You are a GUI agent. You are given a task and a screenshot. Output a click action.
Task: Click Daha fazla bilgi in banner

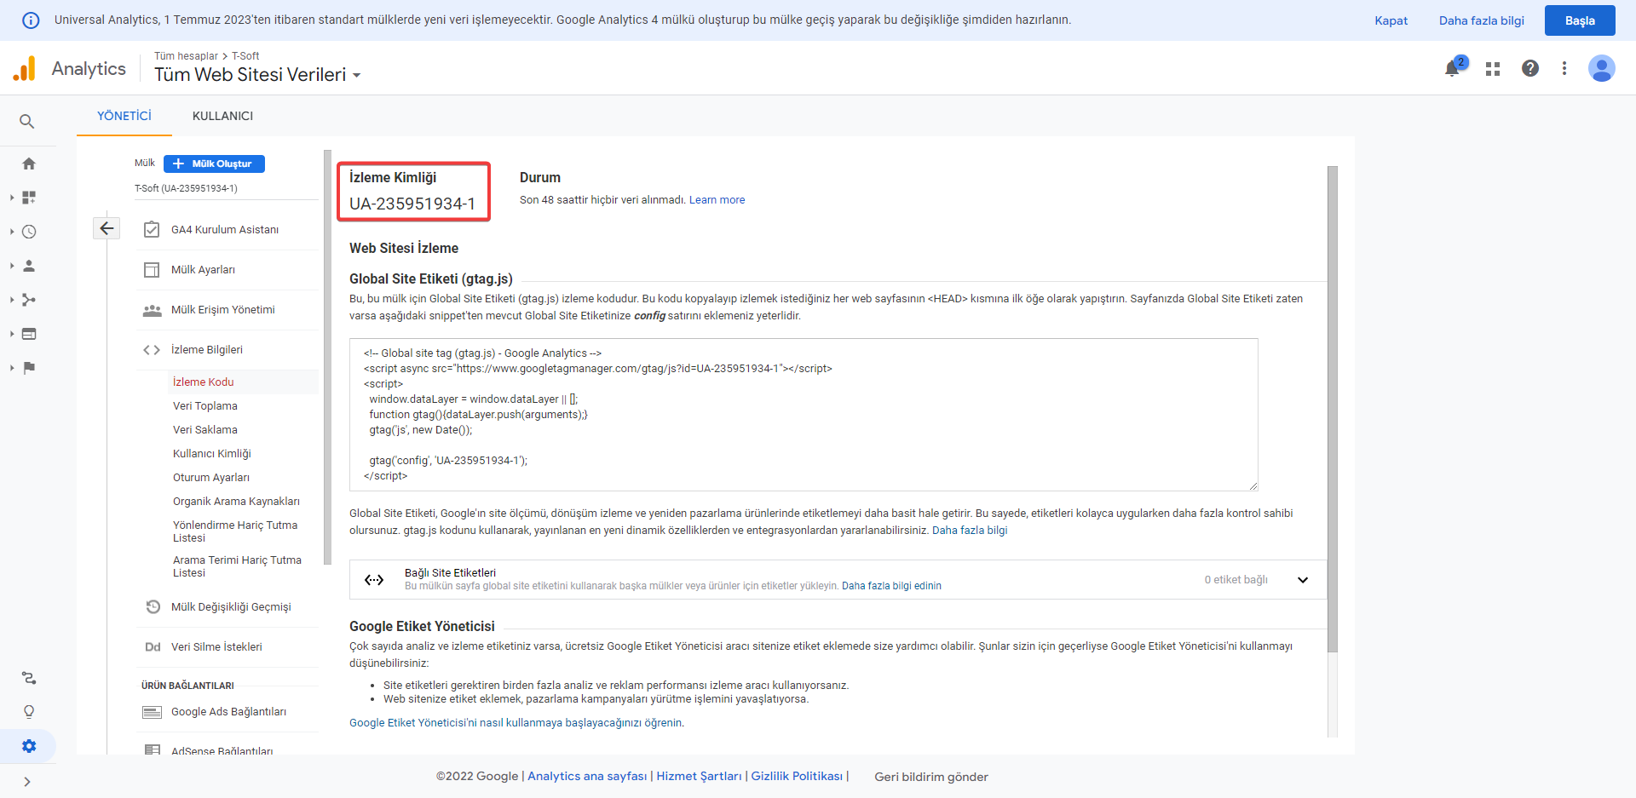click(1481, 20)
